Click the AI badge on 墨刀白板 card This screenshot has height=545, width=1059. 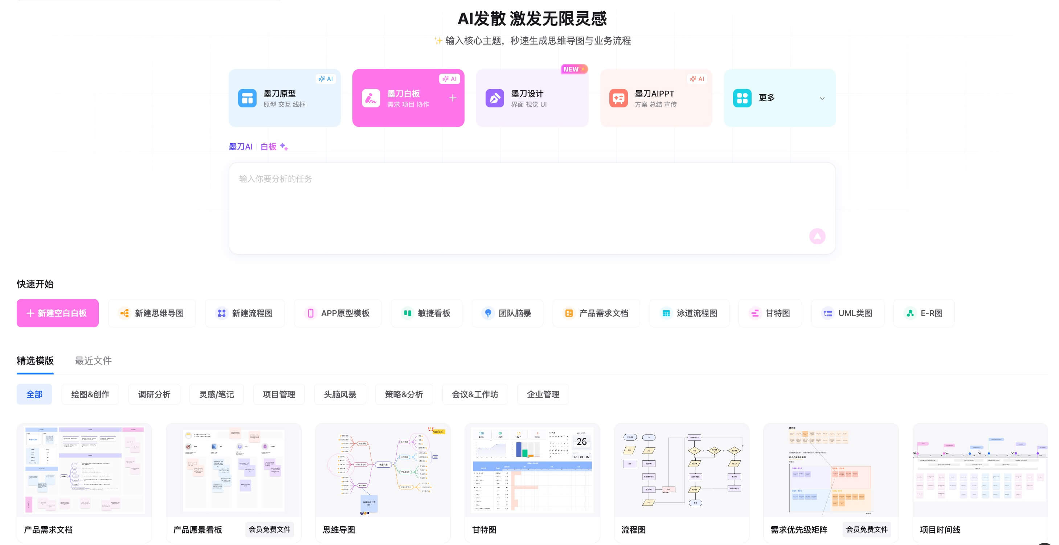click(449, 79)
